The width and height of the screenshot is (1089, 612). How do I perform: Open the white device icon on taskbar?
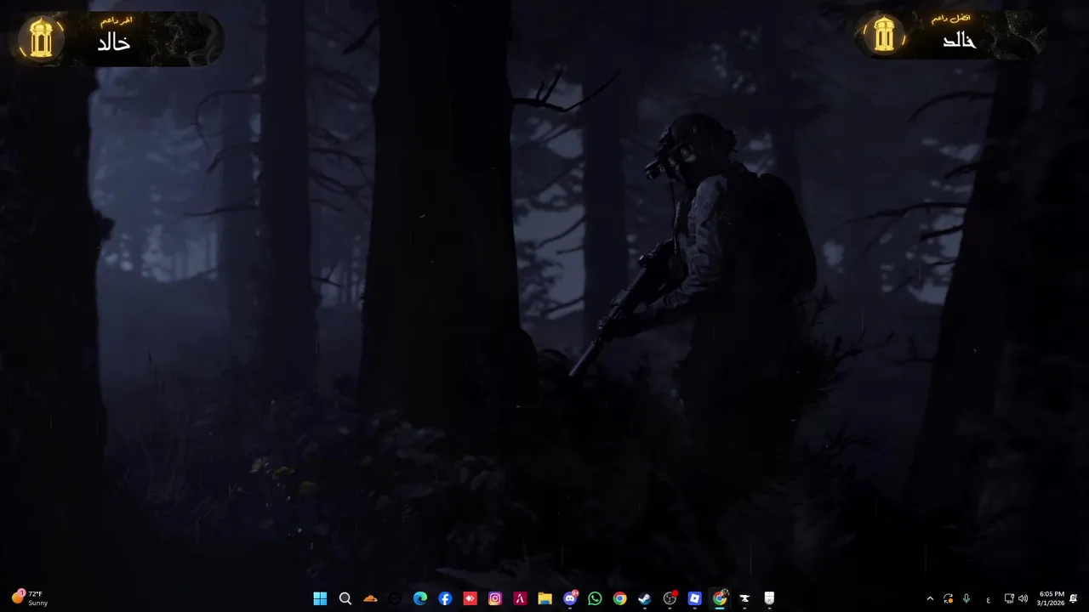point(769,598)
